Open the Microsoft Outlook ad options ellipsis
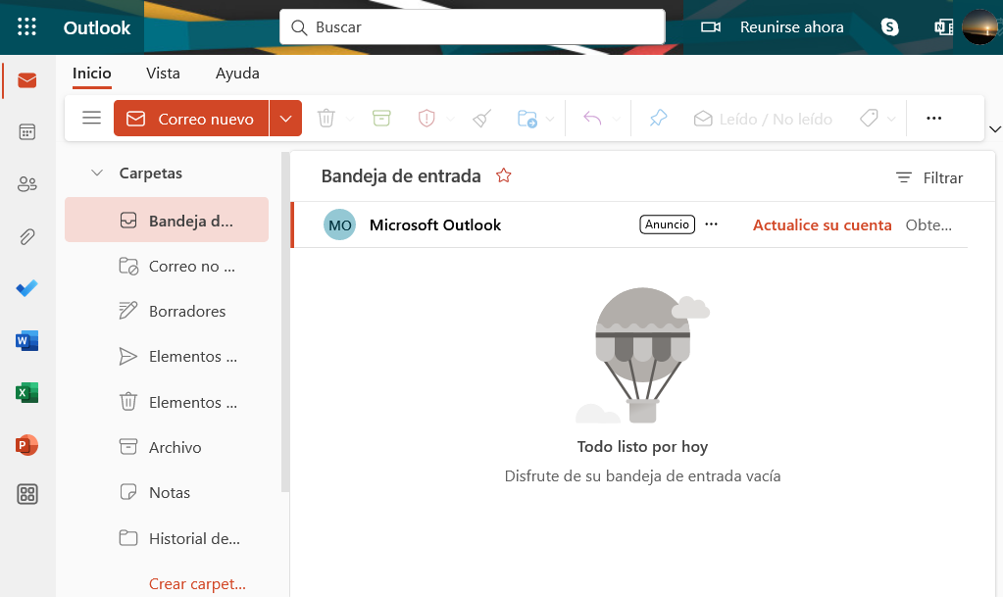The width and height of the screenshot is (1003, 597). pos(711,224)
